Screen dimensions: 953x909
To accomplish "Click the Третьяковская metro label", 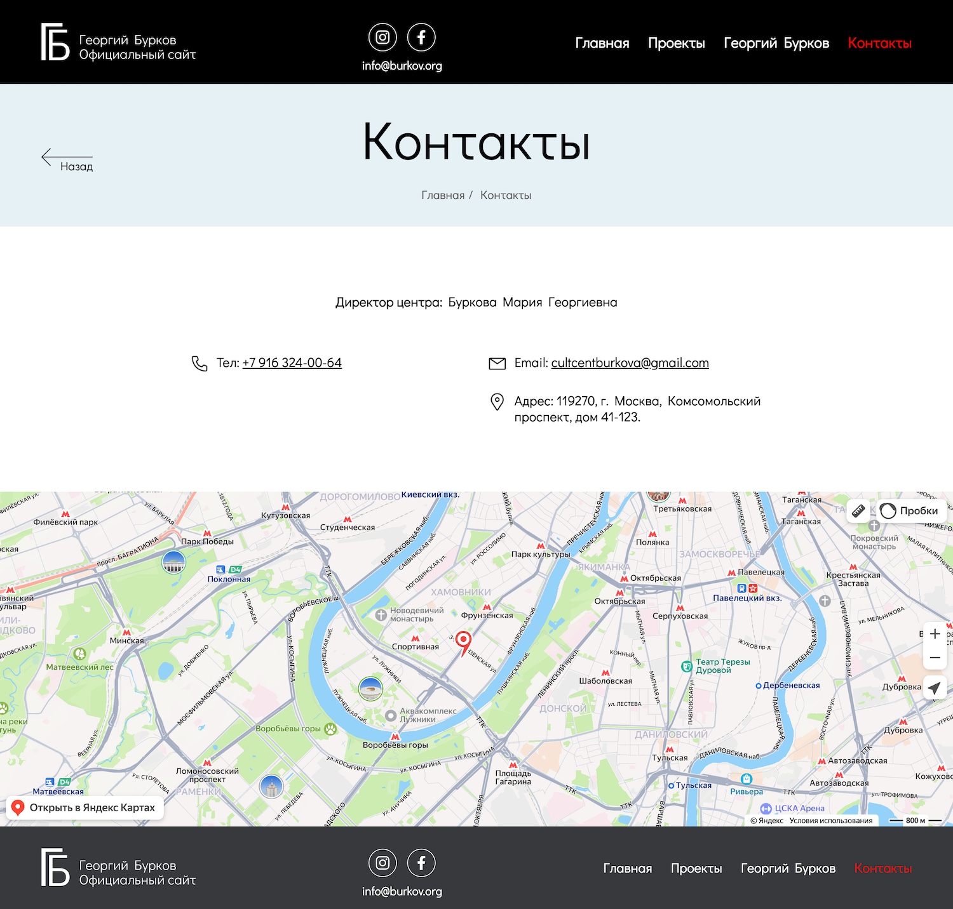I will point(682,509).
